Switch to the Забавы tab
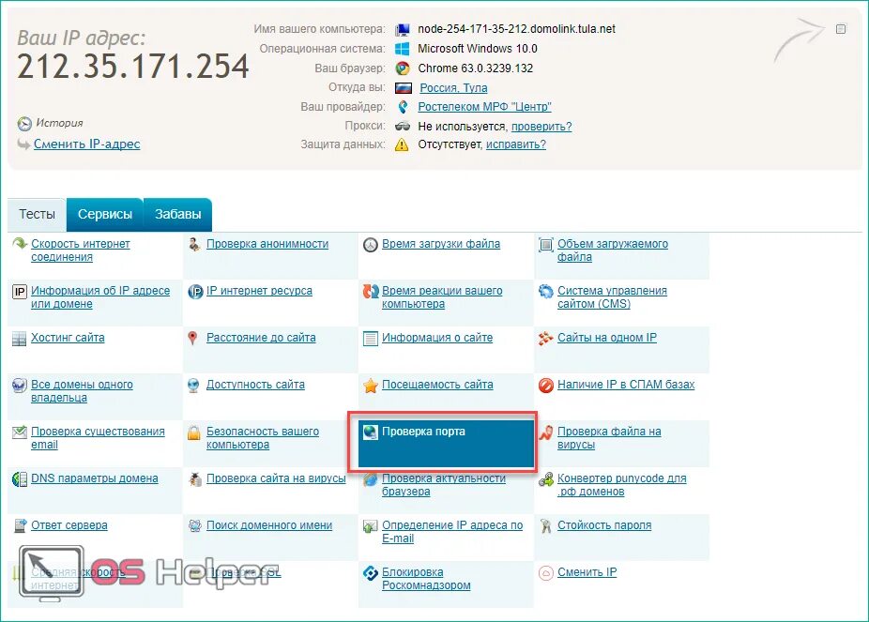The image size is (869, 622). coord(177,214)
